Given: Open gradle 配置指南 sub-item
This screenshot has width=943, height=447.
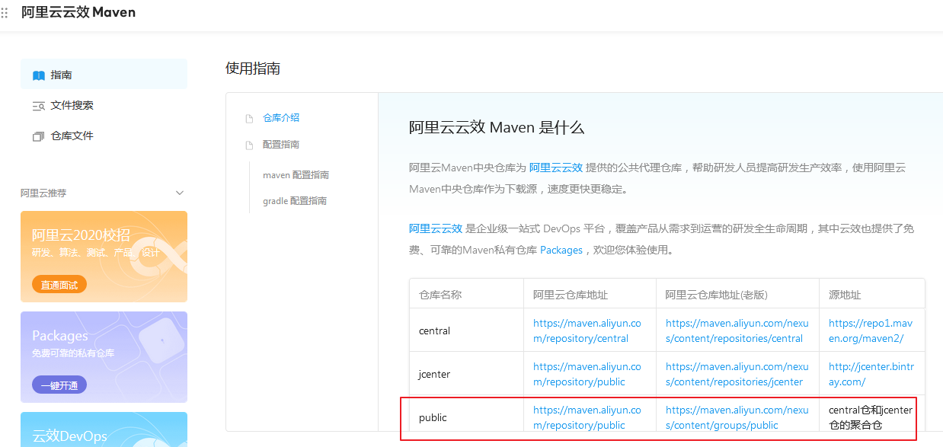Looking at the screenshot, I should 295,201.
